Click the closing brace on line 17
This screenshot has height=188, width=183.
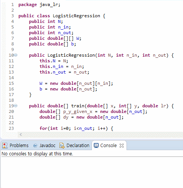(30, 95)
